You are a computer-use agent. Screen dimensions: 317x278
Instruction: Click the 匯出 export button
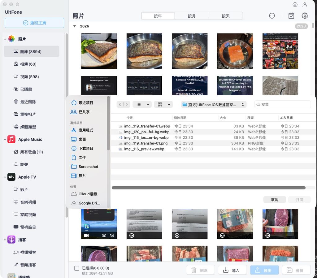264,270
